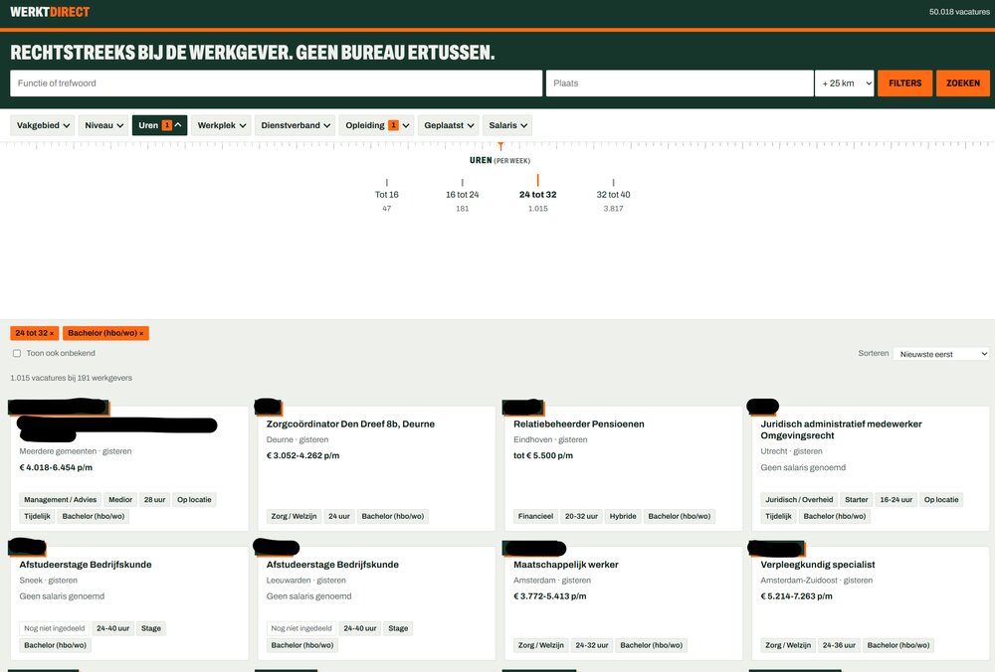This screenshot has height=672, width=995.
Task: Open the Dienstverband filter dropdown
Action: (x=296, y=125)
